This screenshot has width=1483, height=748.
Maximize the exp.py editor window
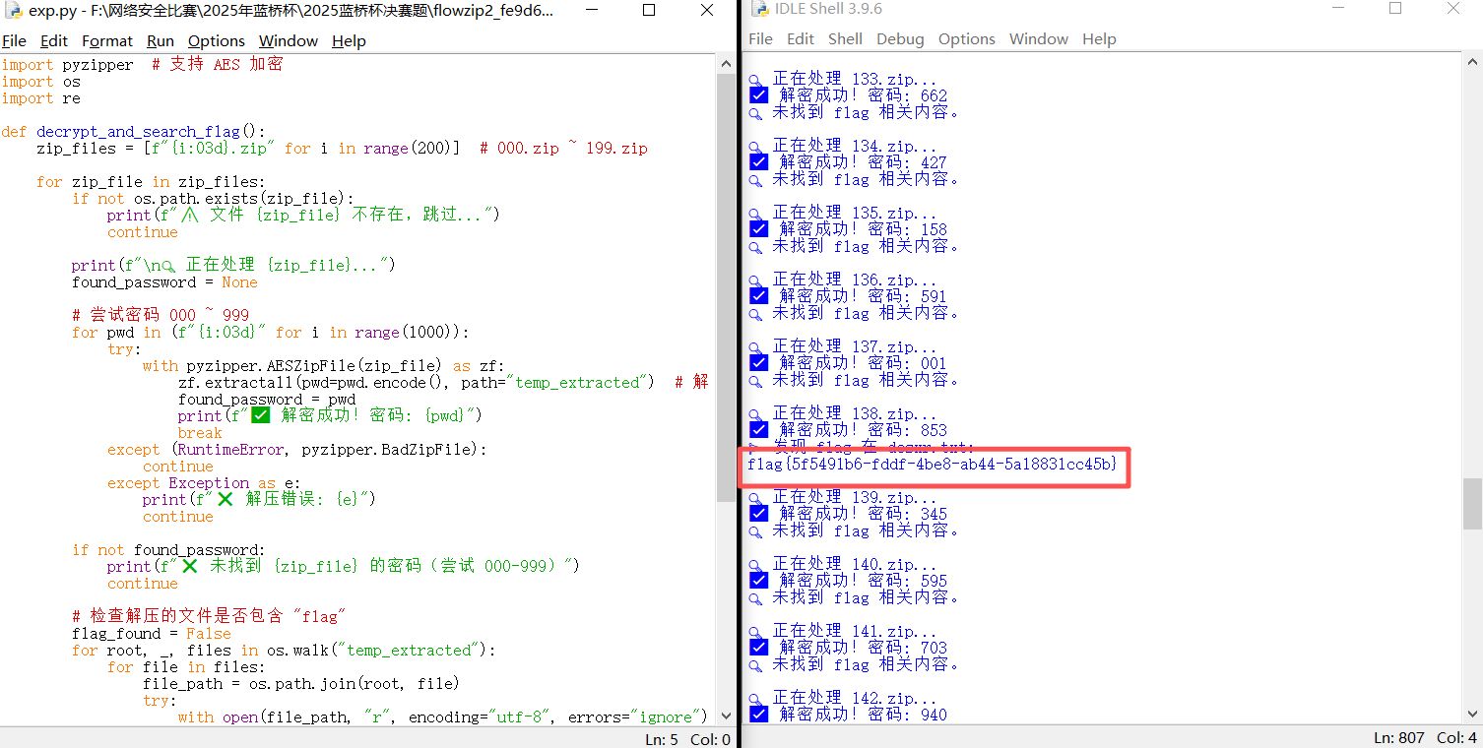point(649,10)
